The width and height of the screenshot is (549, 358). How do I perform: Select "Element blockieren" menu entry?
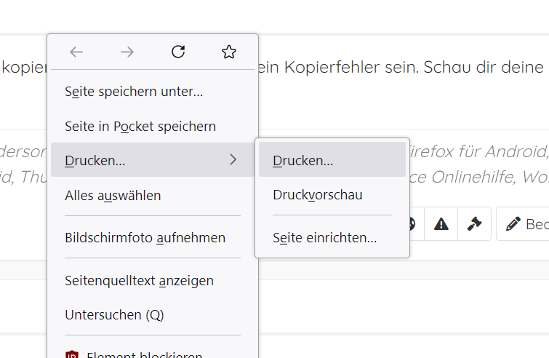pyautogui.click(x=144, y=354)
